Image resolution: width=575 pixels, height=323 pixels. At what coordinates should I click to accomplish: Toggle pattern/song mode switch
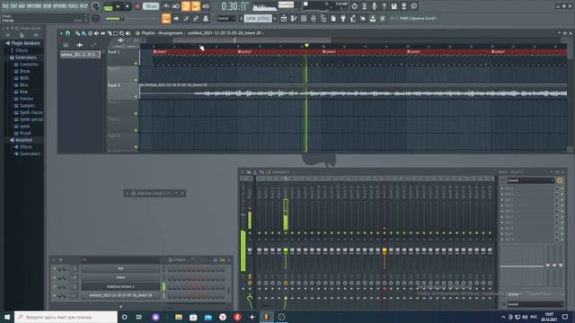pyautogui.click(x=108, y=6)
